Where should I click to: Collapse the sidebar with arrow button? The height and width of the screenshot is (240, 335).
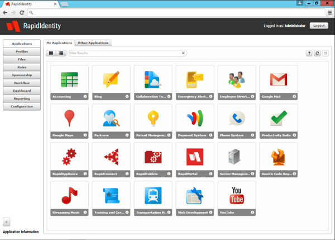[x=6, y=222]
